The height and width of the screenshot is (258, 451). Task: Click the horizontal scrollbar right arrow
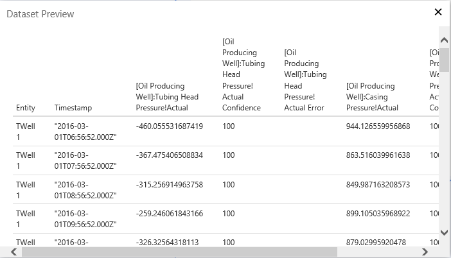click(425, 252)
